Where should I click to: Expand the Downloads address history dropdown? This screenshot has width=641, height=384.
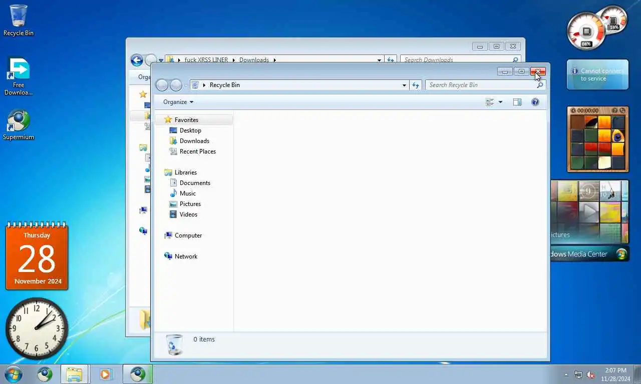(x=379, y=59)
